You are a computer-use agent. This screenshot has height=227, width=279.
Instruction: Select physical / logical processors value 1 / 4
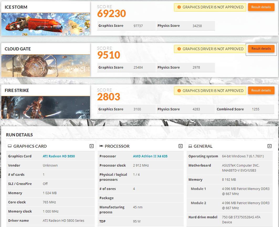pyautogui.click(x=136, y=175)
